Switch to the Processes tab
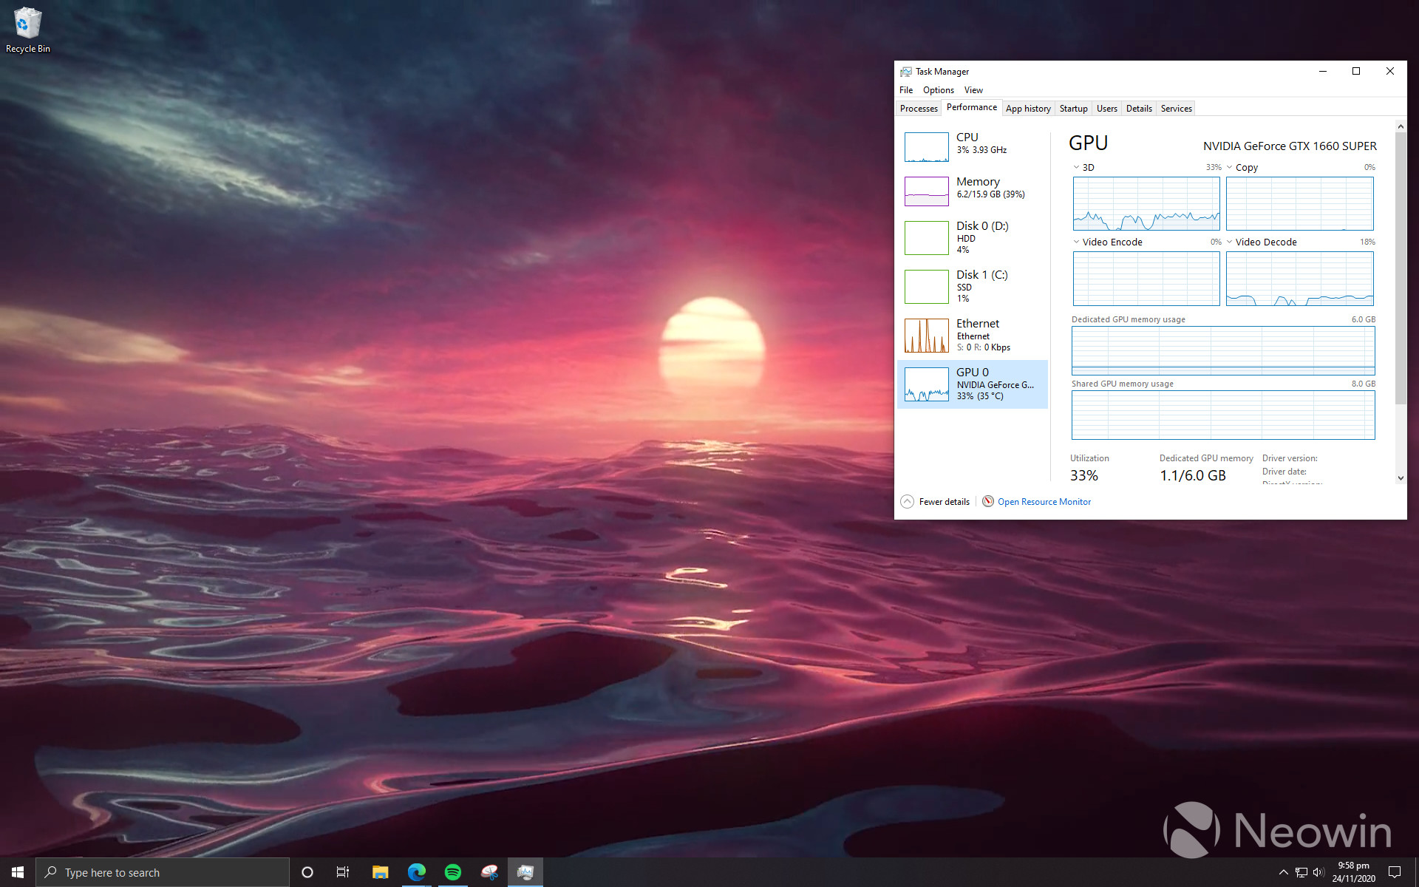The width and height of the screenshot is (1419, 887). [918, 108]
